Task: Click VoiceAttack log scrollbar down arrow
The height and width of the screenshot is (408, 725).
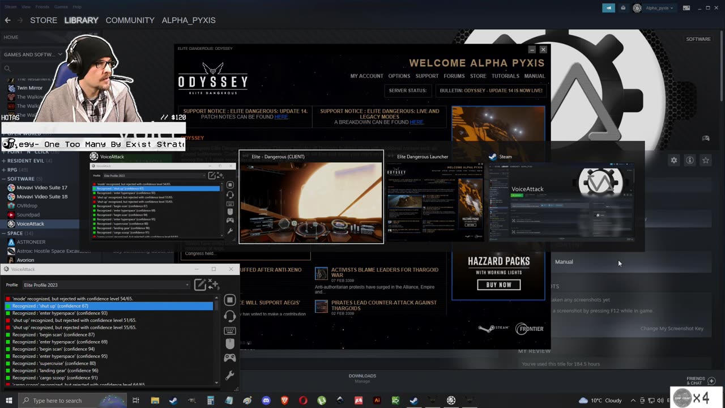Action: tap(216, 383)
